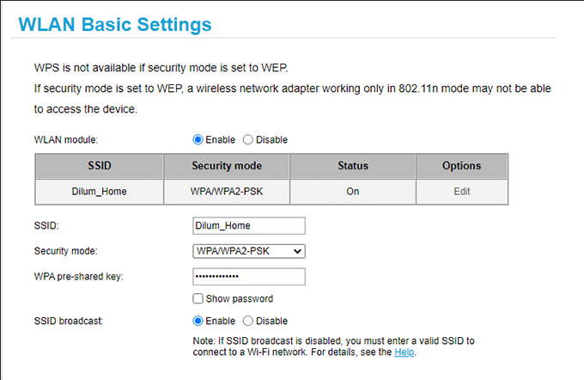
Task: Click the WPA pre-shared key label
Action: (x=79, y=277)
